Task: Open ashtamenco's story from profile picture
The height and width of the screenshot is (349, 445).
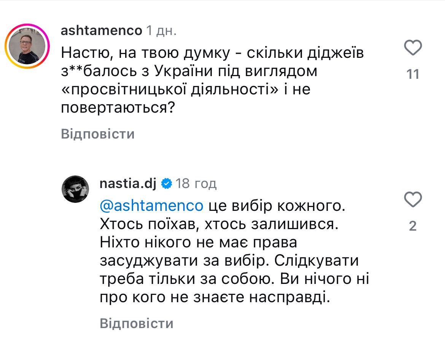Action: tap(27, 46)
